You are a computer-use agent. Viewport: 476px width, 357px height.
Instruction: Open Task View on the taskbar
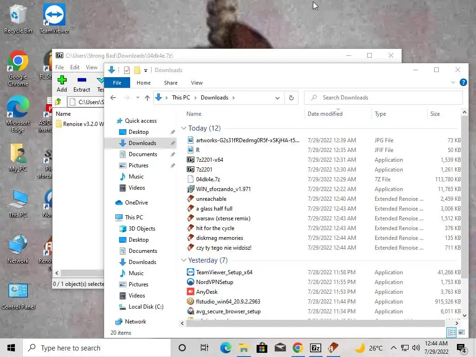click(205, 348)
